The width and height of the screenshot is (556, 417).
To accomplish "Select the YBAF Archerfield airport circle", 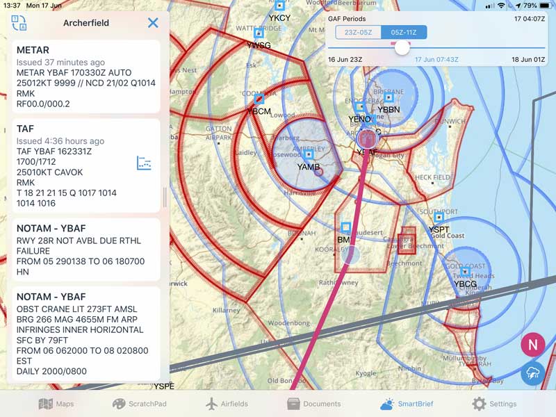I will (x=368, y=138).
